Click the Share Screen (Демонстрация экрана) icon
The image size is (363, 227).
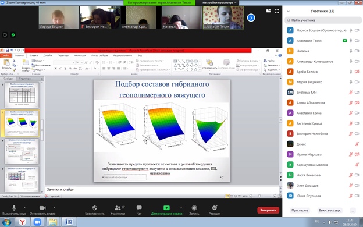point(166,208)
